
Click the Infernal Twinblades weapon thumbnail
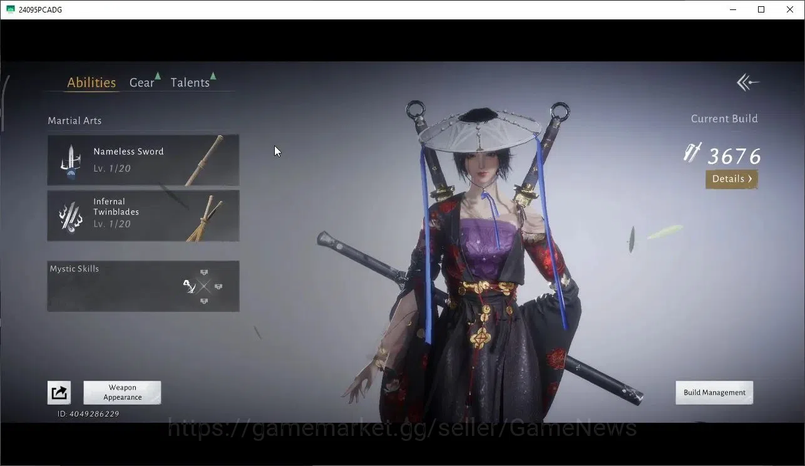[205, 217]
